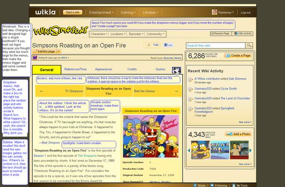The width and height of the screenshot is (285, 187).
Task: Open the Season 1 link
Action: (x=40, y=156)
